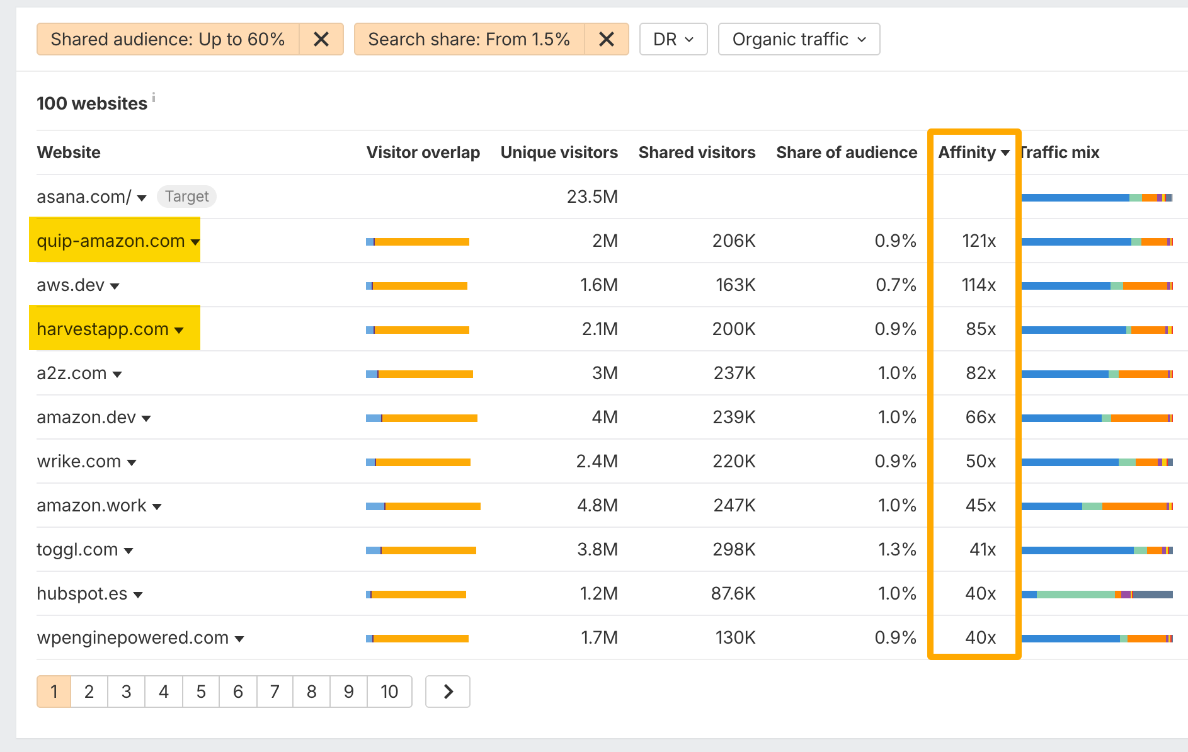
Task: Click the Share of audience column header
Action: click(x=847, y=152)
